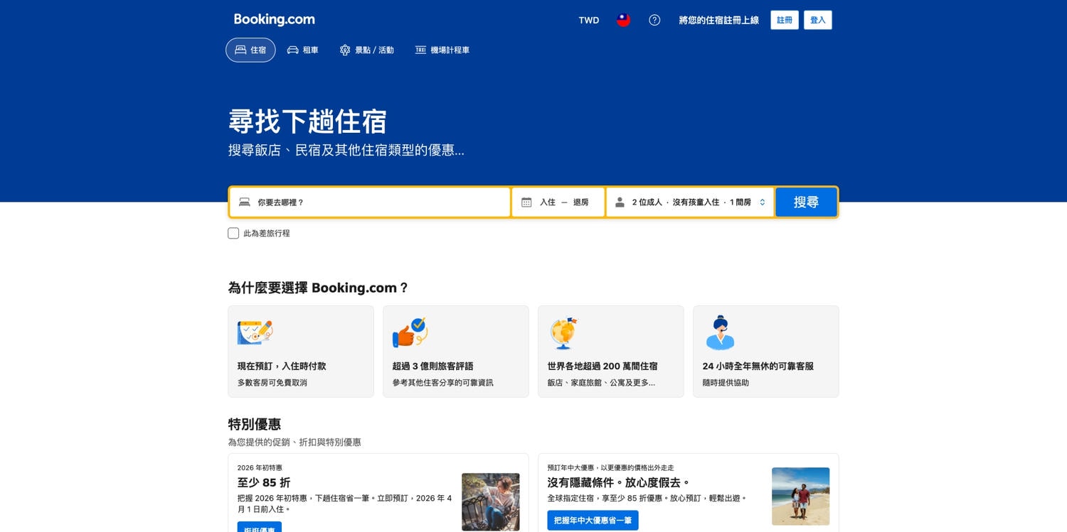Select the 住宿 stays tab
The height and width of the screenshot is (532, 1067).
(x=250, y=50)
